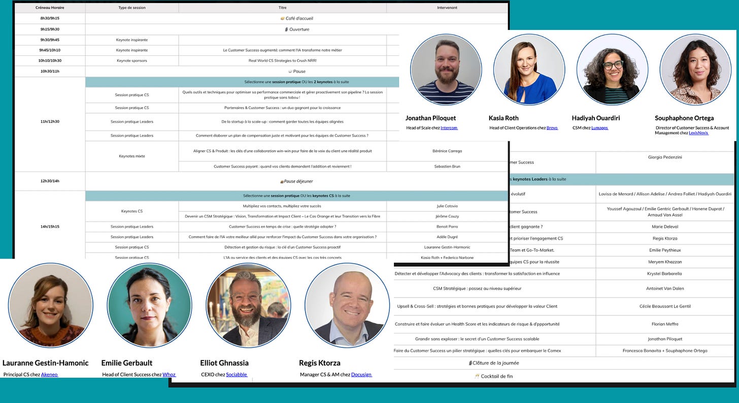The width and height of the screenshot is (739, 403).
Task: Click the 'Titre' column header
Action: 283,8
